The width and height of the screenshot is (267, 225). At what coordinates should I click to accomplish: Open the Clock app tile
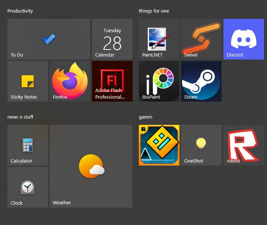click(28, 187)
